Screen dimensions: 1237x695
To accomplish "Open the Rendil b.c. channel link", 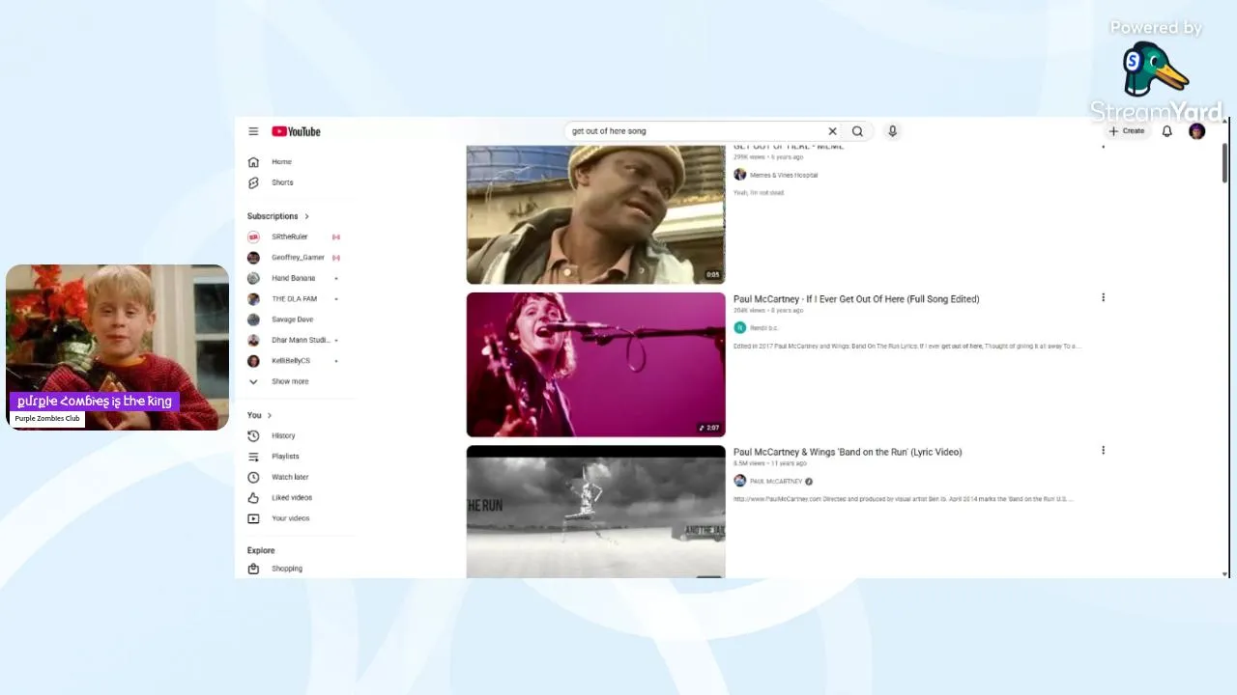I will tap(763, 328).
